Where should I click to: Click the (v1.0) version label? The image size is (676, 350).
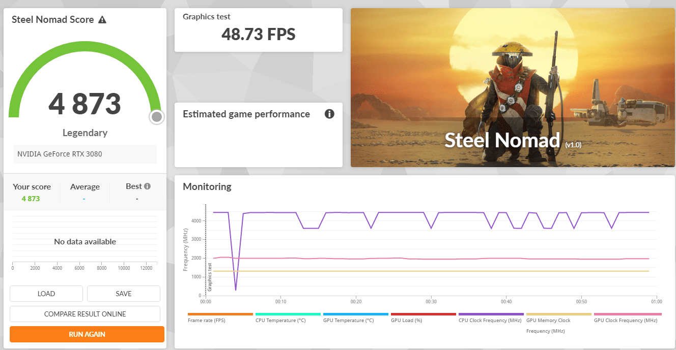pyautogui.click(x=573, y=145)
